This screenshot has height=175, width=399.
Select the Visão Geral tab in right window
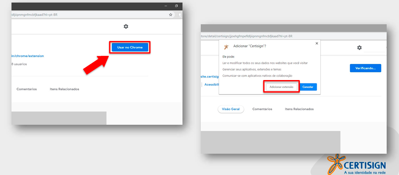(231, 109)
